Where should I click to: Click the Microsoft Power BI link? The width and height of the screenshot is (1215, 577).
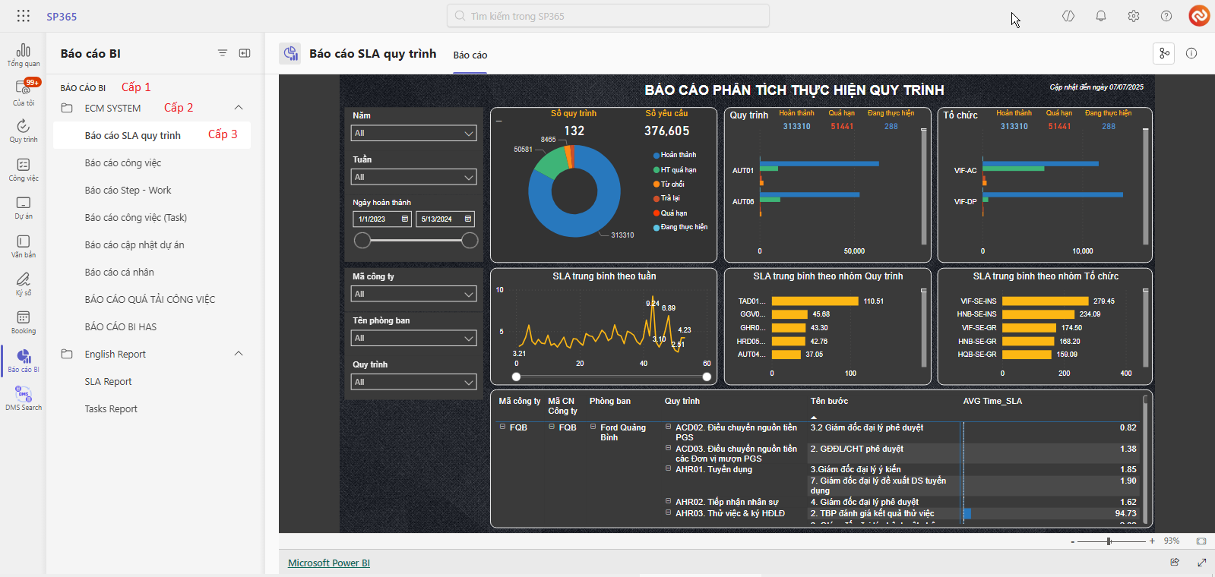click(328, 563)
